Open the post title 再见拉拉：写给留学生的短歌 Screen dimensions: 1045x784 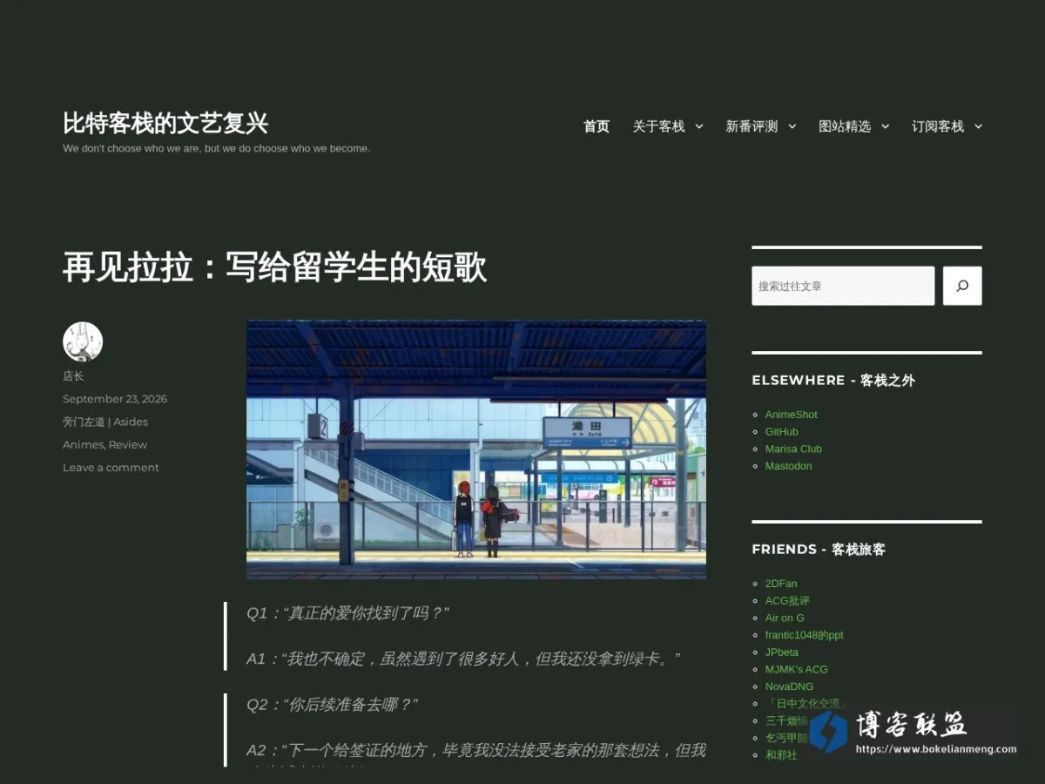[274, 267]
